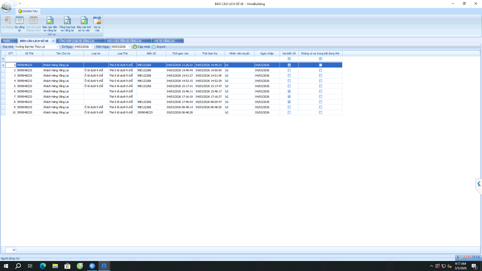Expand the right side panel arrow

click(x=479, y=184)
